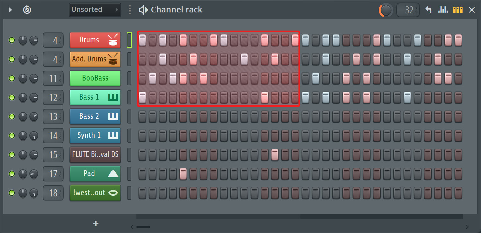Click !west..out mixer track number 18
Screen dimensions: 481x233
point(54,193)
